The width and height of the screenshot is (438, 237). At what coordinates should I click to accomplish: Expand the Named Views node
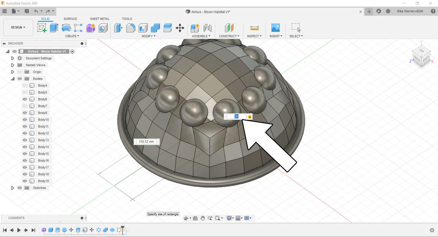tap(13, 65)
